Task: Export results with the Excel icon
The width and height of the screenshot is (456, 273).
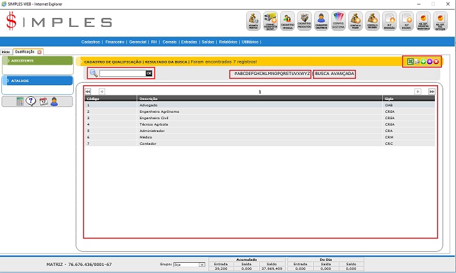Action: pos(410,62)
